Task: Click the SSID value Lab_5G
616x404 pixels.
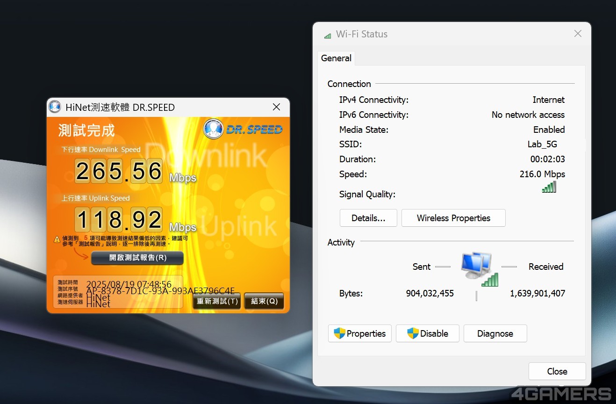Action: [542, 144]
